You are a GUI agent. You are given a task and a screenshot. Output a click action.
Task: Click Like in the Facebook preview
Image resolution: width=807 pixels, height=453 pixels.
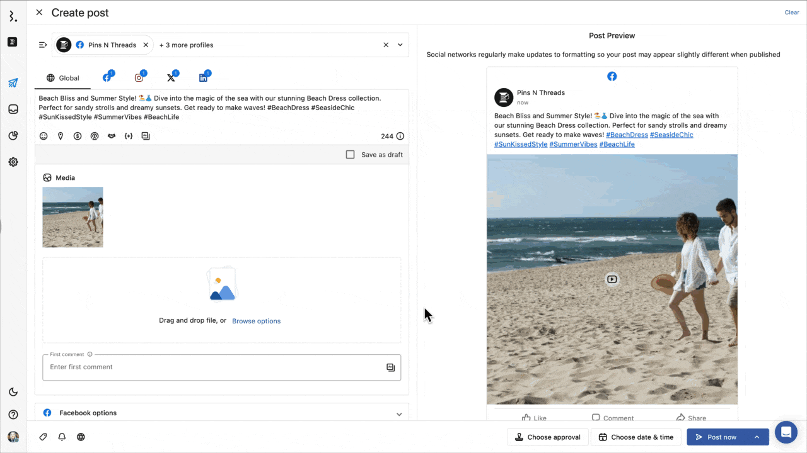(534, 418)
